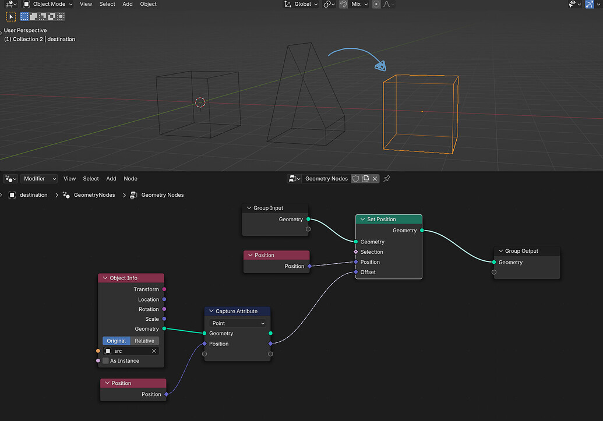Image resolution: width=603 pixels, height=421 pixels.
Task: Pin the node tree with the pin icon
Action: [x=387, y=179]
